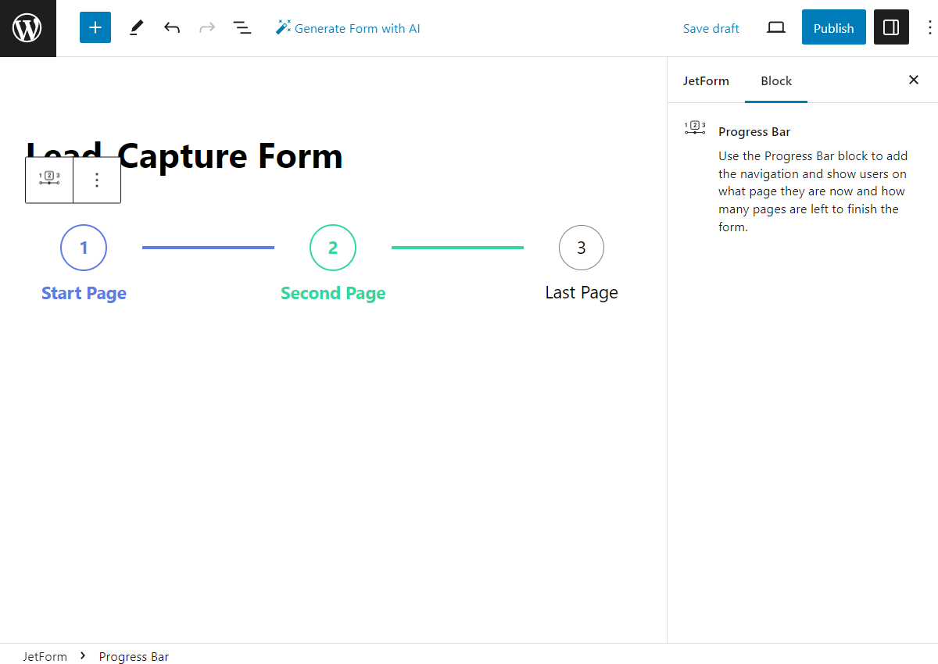Publish the Lead Capture Form

coord(833,27)
